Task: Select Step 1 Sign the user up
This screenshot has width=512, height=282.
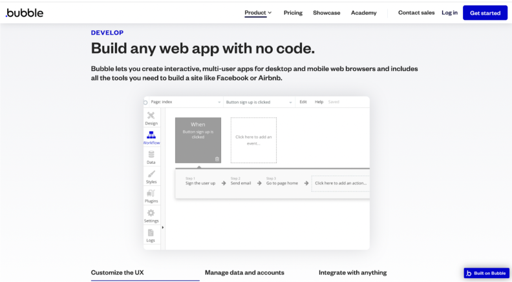Action: point(200,181)
